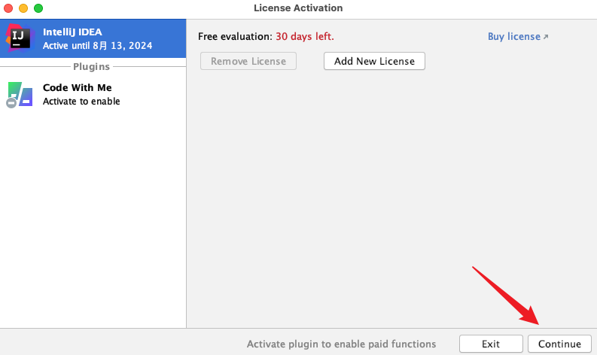
Task: Click the IntelliJ IDEA logo icon
Action: pyautogui.click(x=19, y=38)
